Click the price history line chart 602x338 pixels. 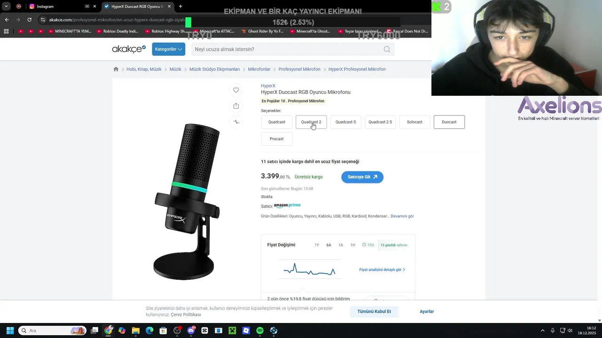(x=309, y=269)
